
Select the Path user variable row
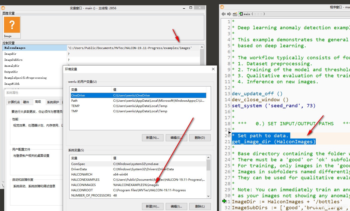click(138, 100)
